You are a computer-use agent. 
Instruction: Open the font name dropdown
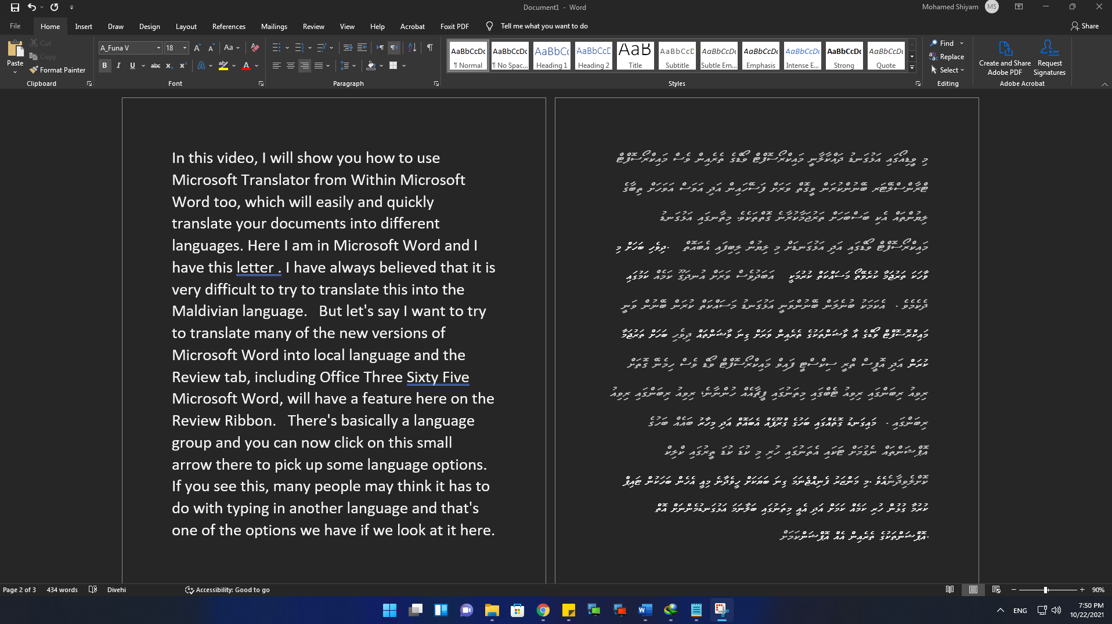point(158,48)
